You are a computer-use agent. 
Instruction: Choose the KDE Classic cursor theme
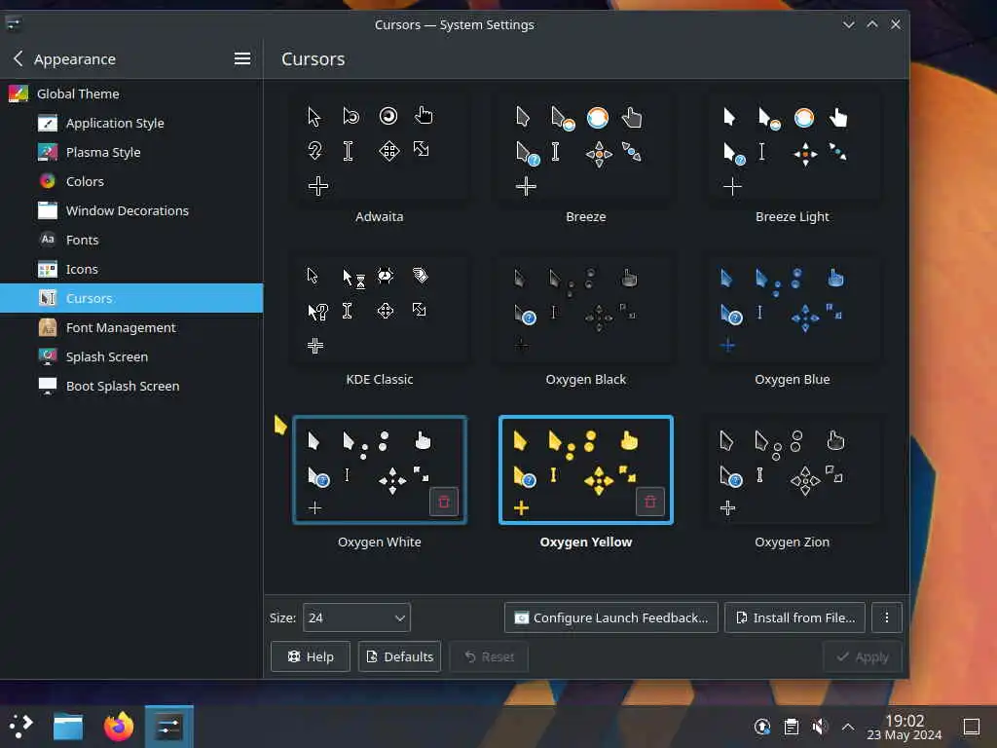coord(380,311)
